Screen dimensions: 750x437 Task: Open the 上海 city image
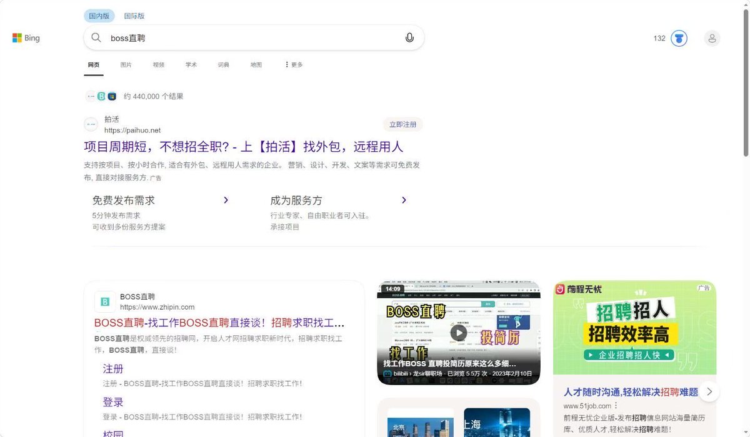tap(497, 422)
